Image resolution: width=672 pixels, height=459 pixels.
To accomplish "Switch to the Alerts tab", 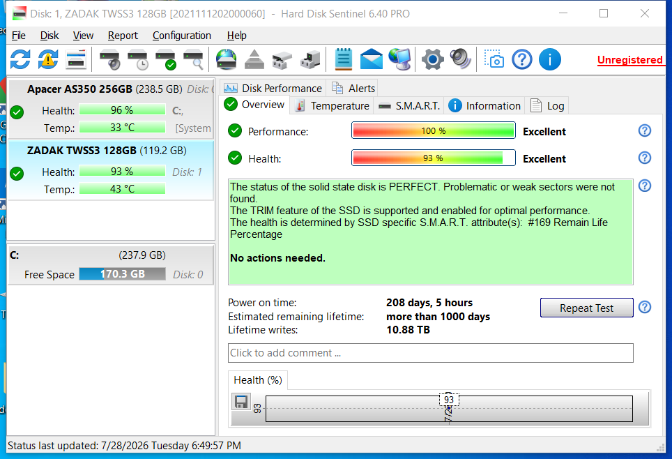I will click(x=354, y=88).
